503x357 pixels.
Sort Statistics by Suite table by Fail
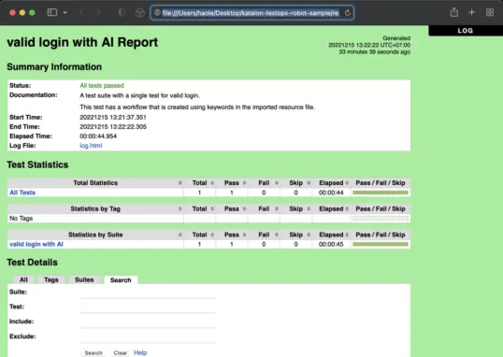click(x=264, y=235)
